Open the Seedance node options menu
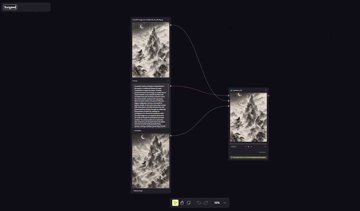The width and height of the screenshot is (360, 211). tap(266, 91)
